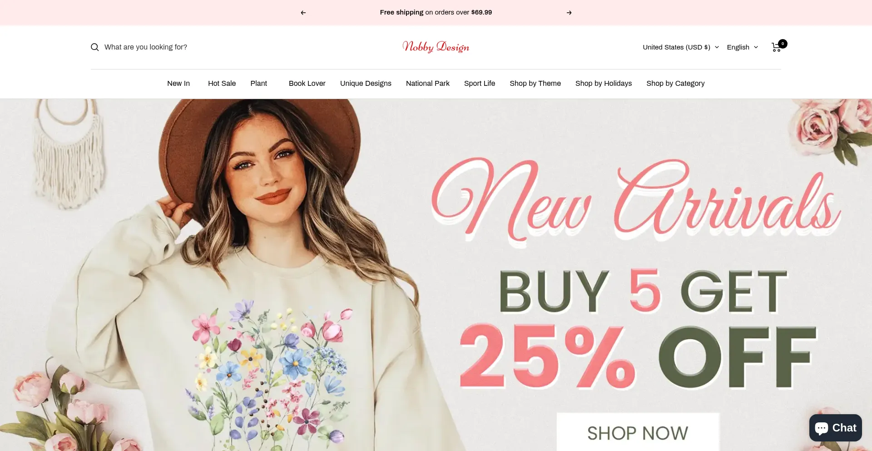Open the Shop by Theme menu
Image resolution: width=872 pixels, height=451 pixels.
(x=535, y=84)
